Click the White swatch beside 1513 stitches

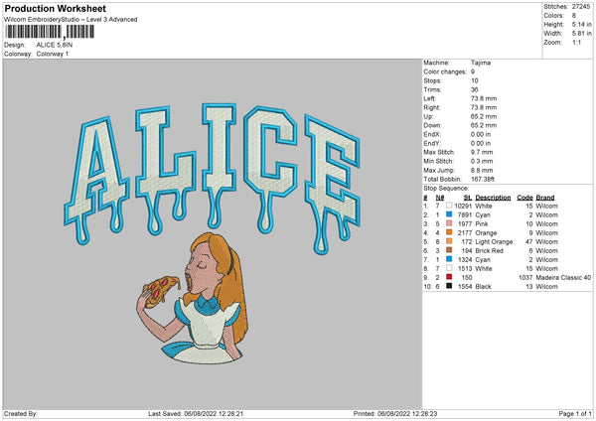coord(449,268)
